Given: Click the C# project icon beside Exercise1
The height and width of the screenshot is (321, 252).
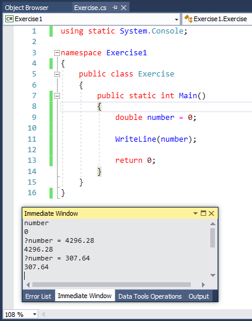Looking at the screenshot, I should (9, 19).
